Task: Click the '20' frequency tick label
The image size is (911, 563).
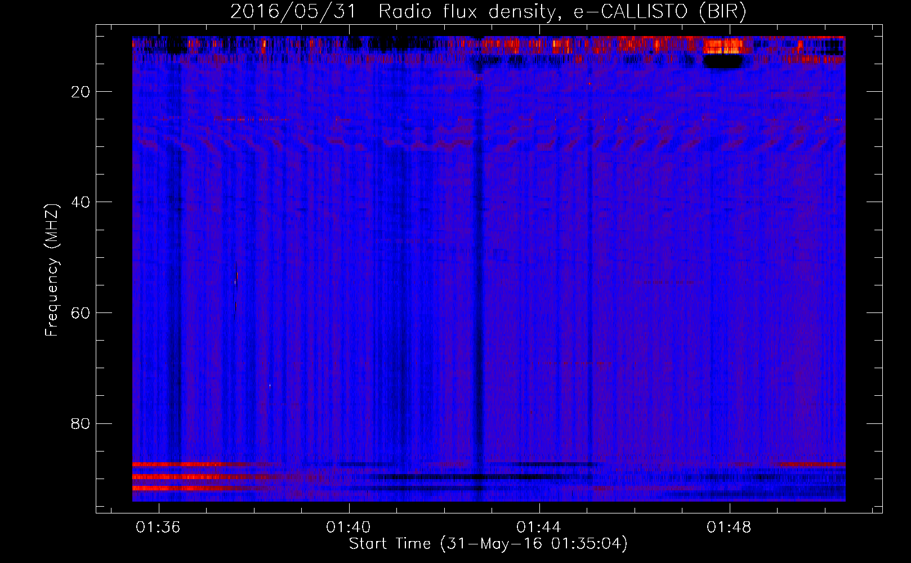Action: click(x=81, y=92)
